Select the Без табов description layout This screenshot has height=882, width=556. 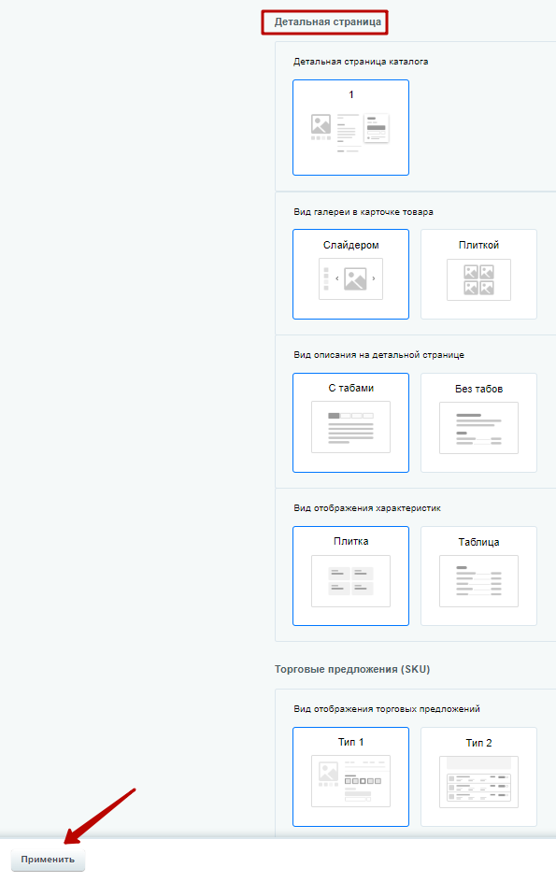[478, 422]
